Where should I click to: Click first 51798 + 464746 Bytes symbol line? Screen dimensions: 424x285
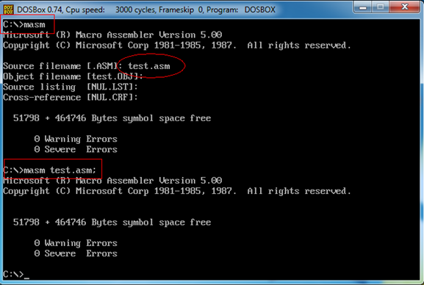pyautogui.click(x=112, y=118)
